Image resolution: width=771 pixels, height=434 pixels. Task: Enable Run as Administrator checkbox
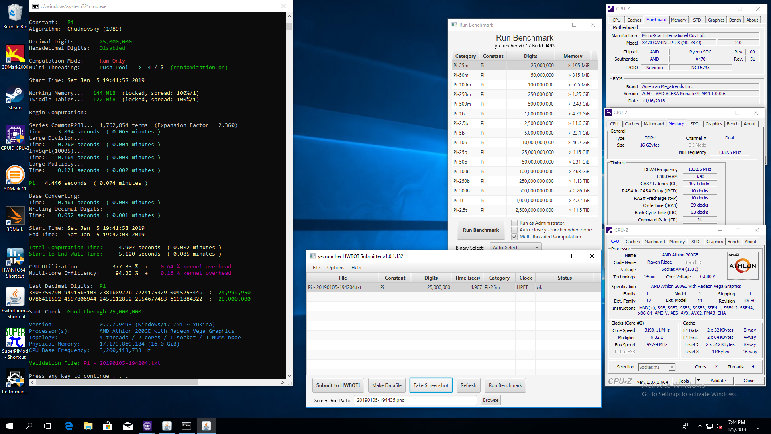[514, 223]
